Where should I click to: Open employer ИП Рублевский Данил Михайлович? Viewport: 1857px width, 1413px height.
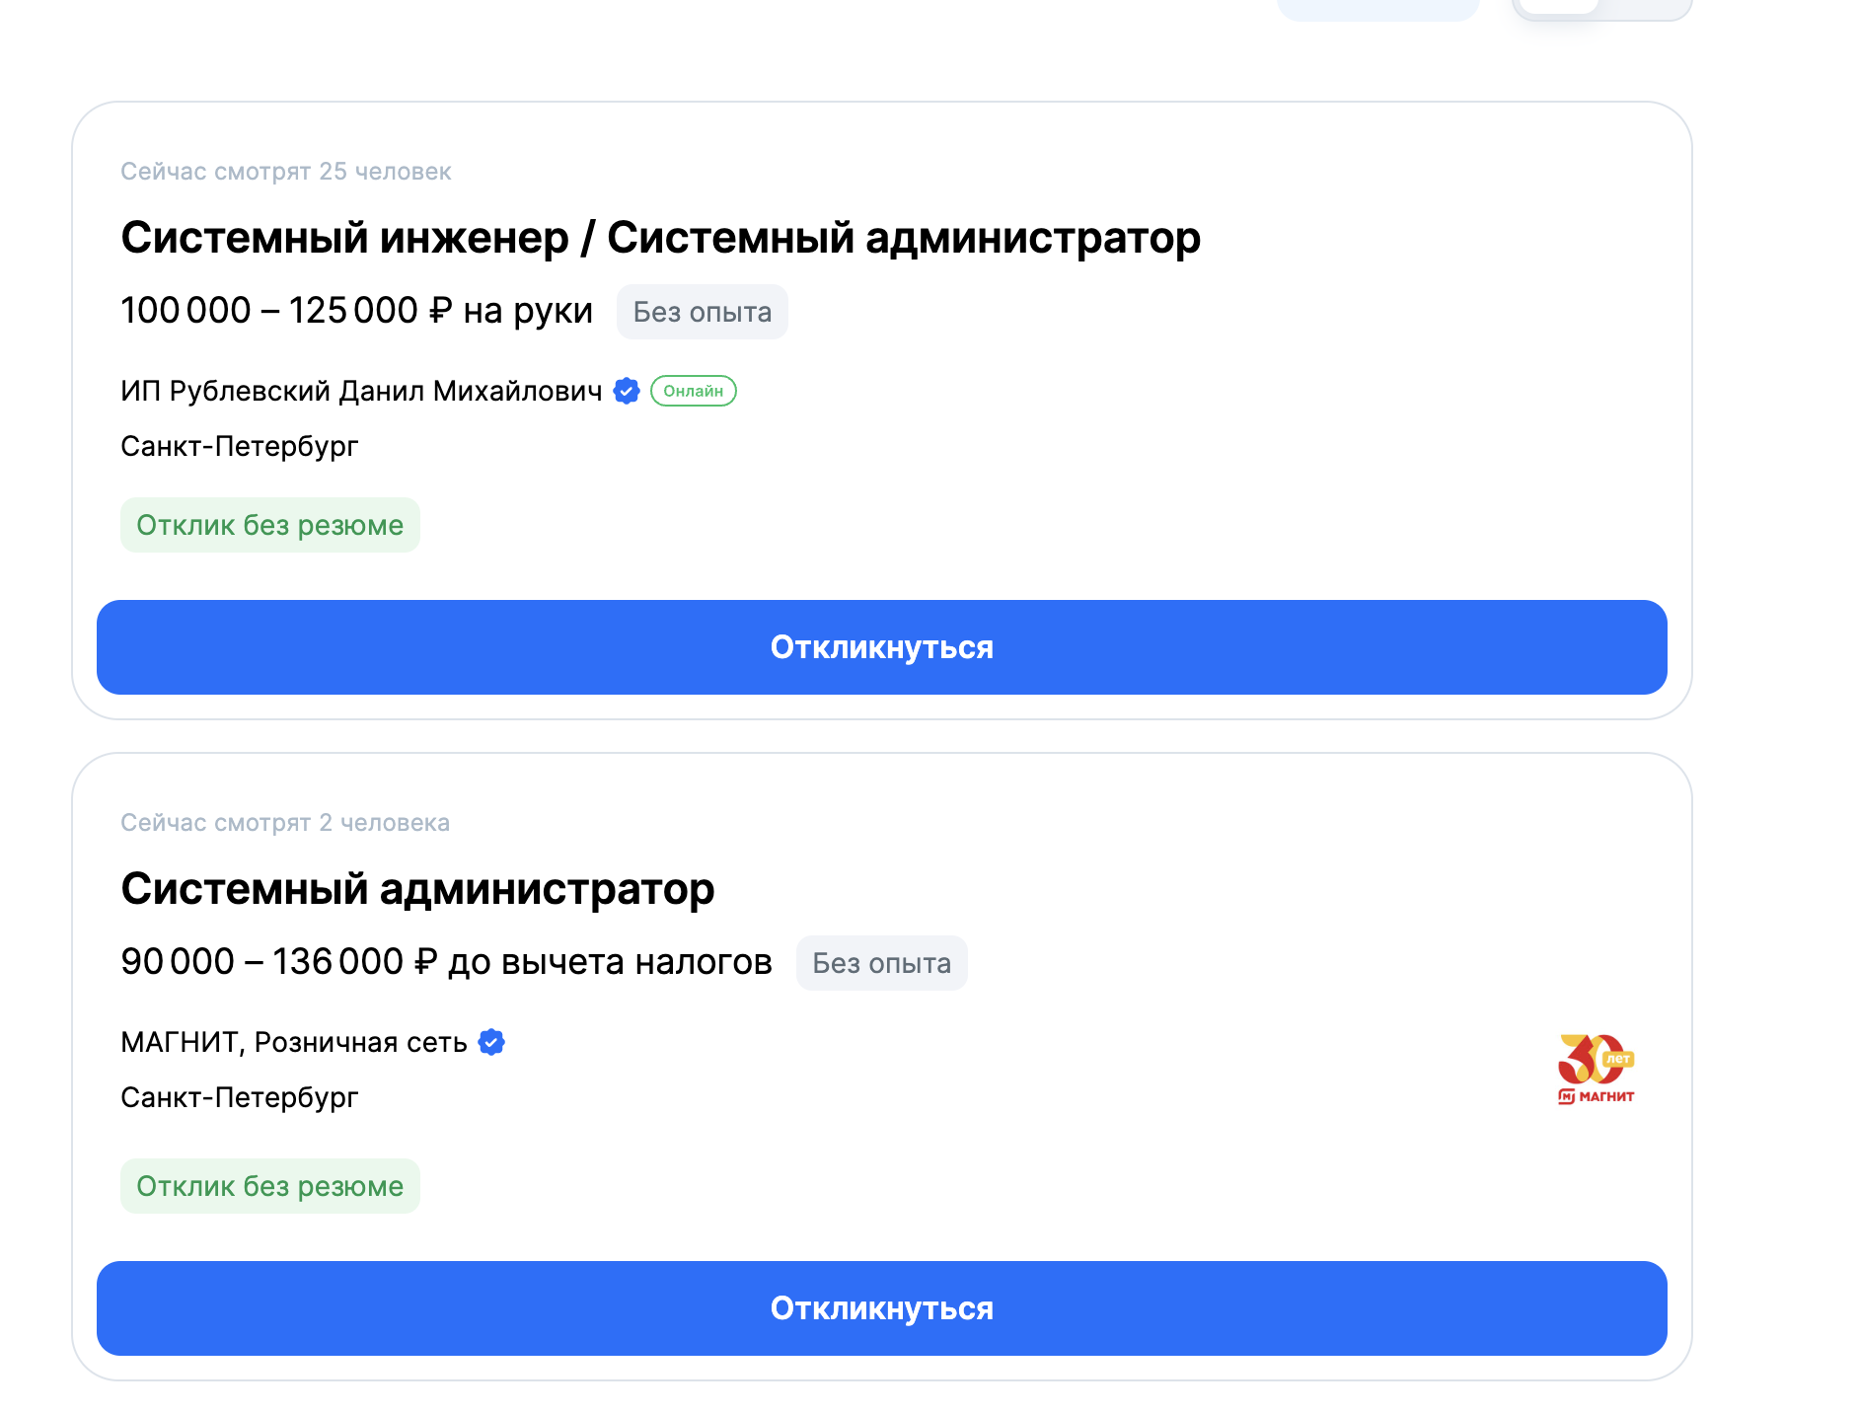click(x=361, y=392)
